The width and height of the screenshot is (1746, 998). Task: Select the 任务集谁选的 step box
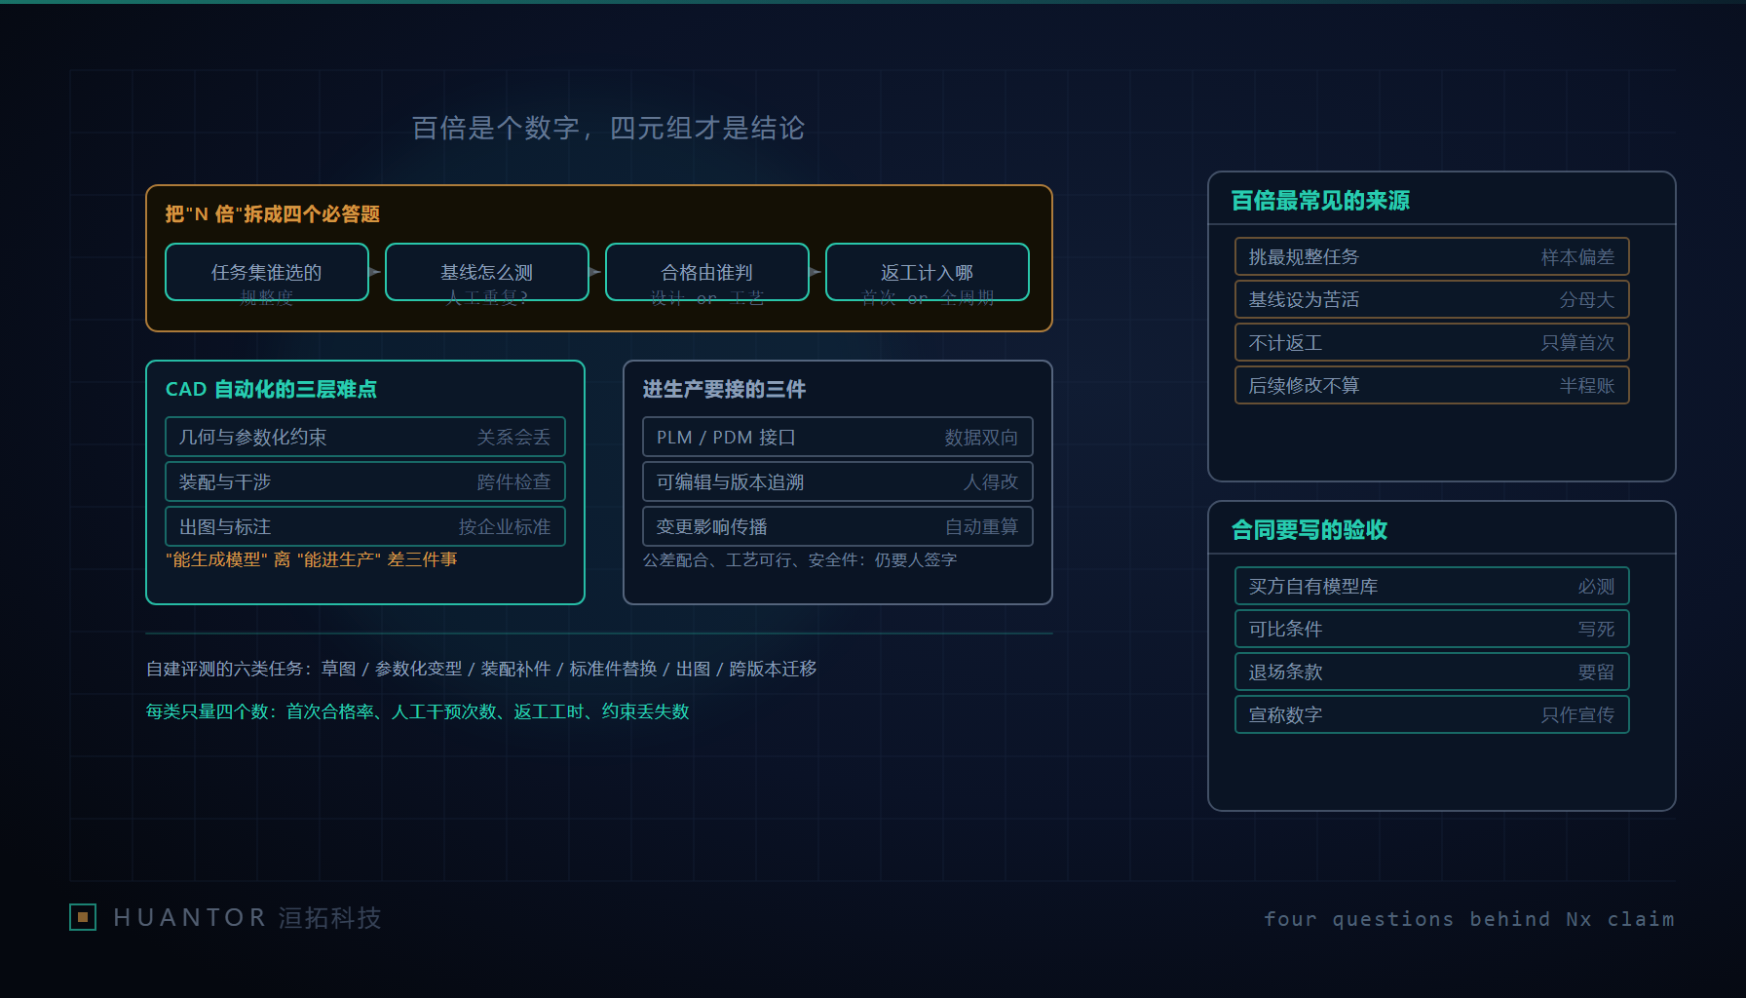click(x=267, y=272)
